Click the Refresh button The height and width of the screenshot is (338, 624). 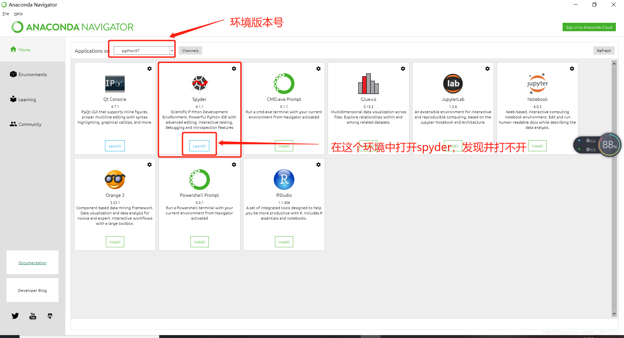click(604, 50)
